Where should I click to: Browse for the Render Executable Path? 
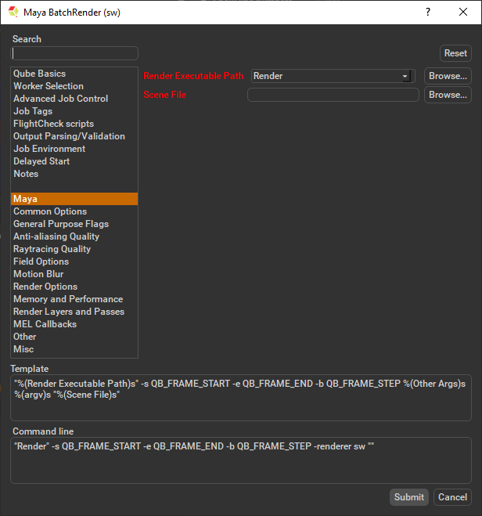448,76
